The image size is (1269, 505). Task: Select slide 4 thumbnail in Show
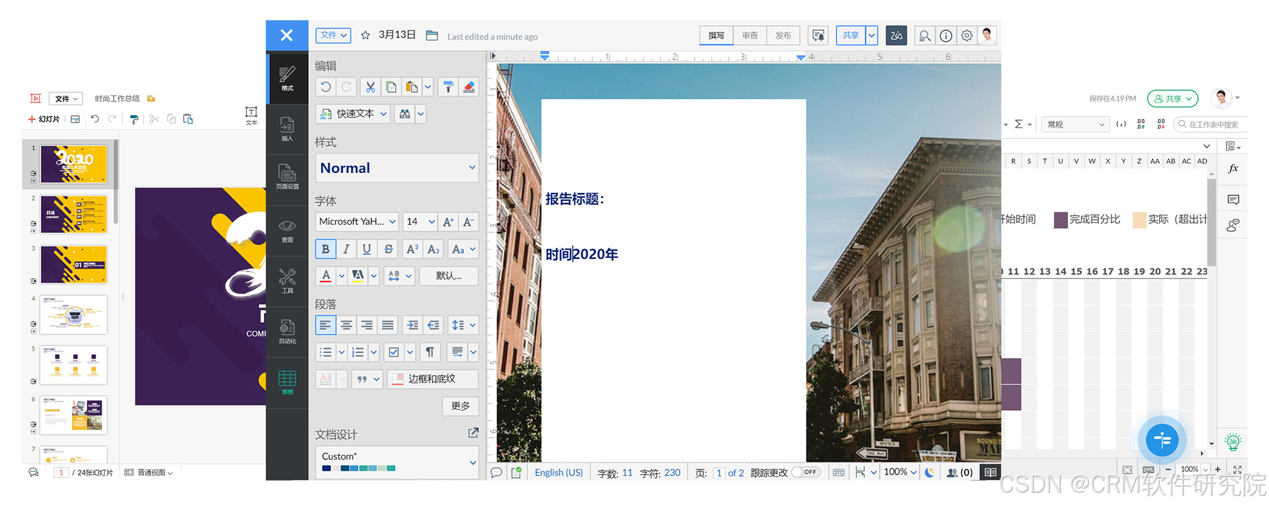coord(73,314)
